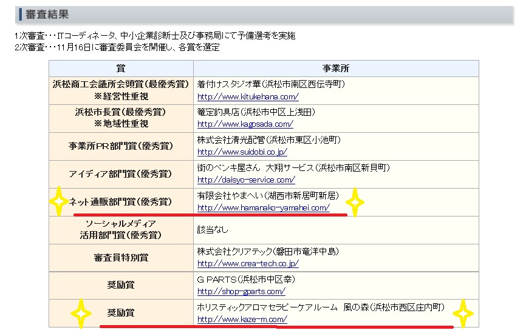Open the http://www.kagosada.com/ link

pos(245,124)
